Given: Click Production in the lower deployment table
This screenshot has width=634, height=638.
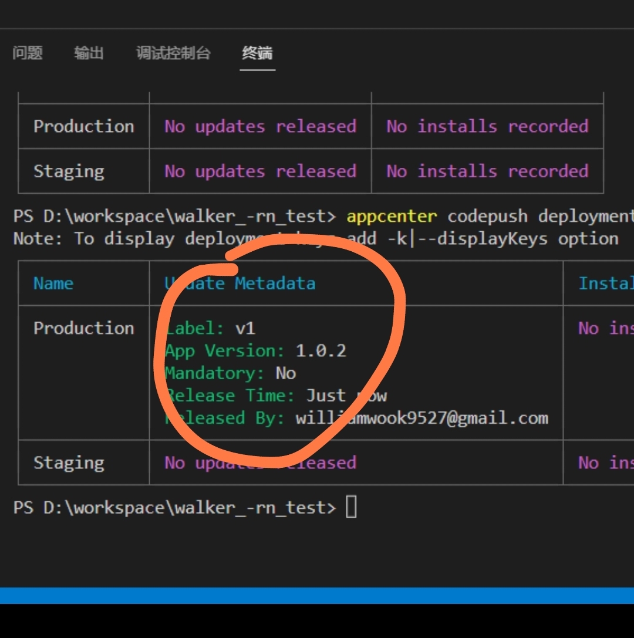Looking at the screenshot, I should tap(83, 328).
